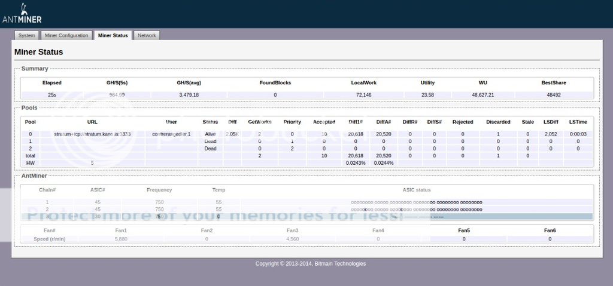Click the Dead status of pool 1
This screenshot has height=286, width=613.
(x=210, y=142)
